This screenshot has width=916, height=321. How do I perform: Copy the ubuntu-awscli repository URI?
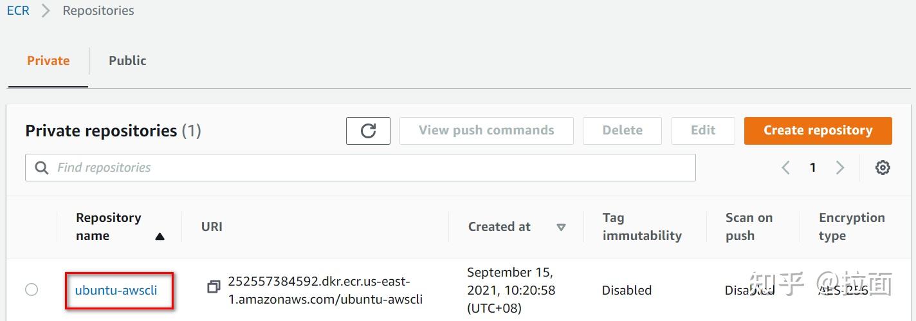pos(214,286)
